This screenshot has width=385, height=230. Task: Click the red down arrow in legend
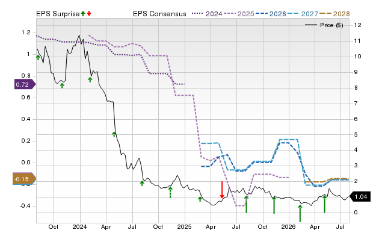pyautogui.click(x=89, y=13)
